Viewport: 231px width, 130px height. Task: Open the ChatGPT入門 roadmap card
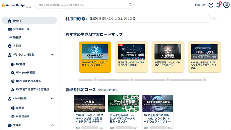pos(95,57)
